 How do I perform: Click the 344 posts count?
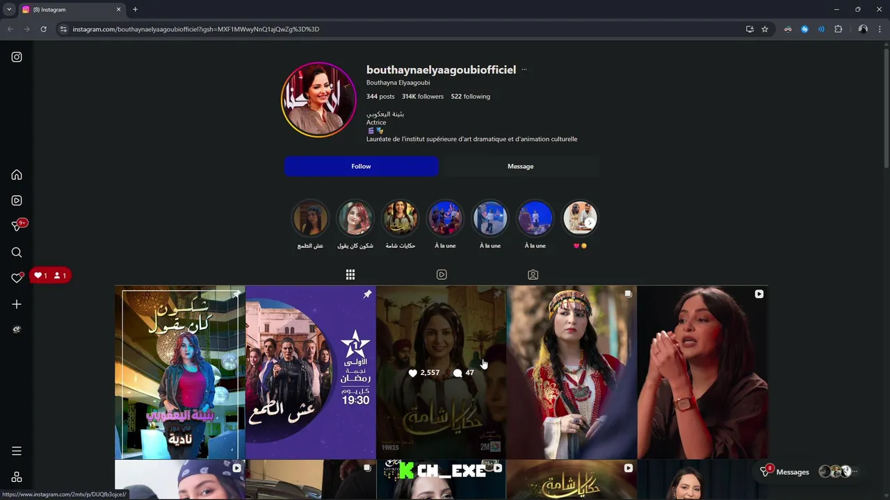click(380, 97)
